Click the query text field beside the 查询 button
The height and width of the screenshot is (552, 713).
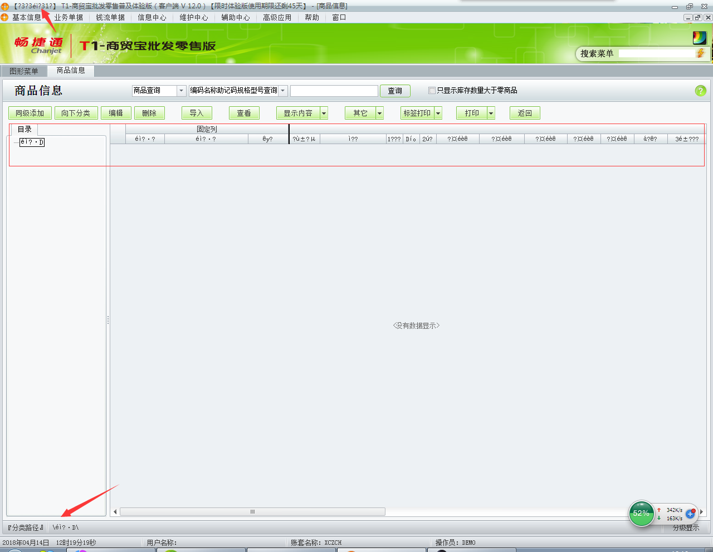coord(334,91)
